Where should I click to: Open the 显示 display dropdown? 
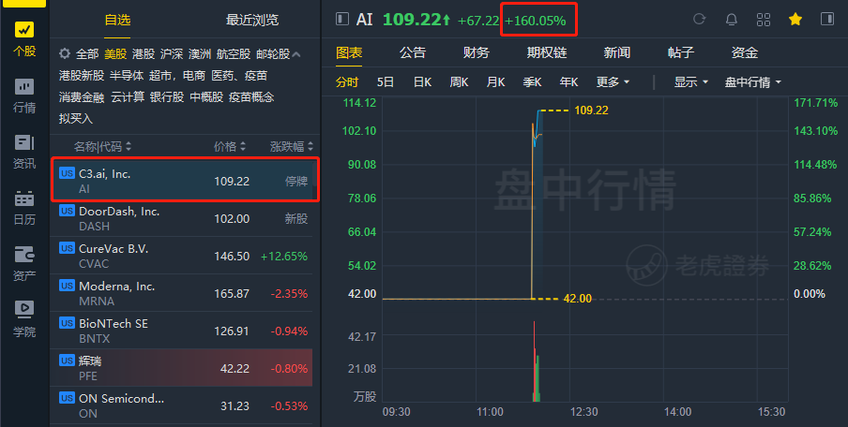(690, 82)
